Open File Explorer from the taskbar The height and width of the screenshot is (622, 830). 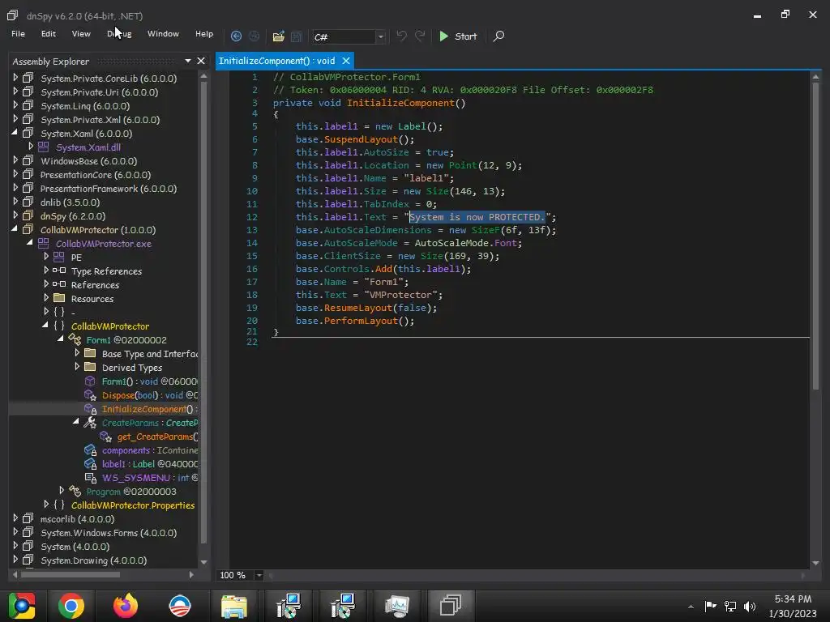pyautogui.click(x=234, y=606)
